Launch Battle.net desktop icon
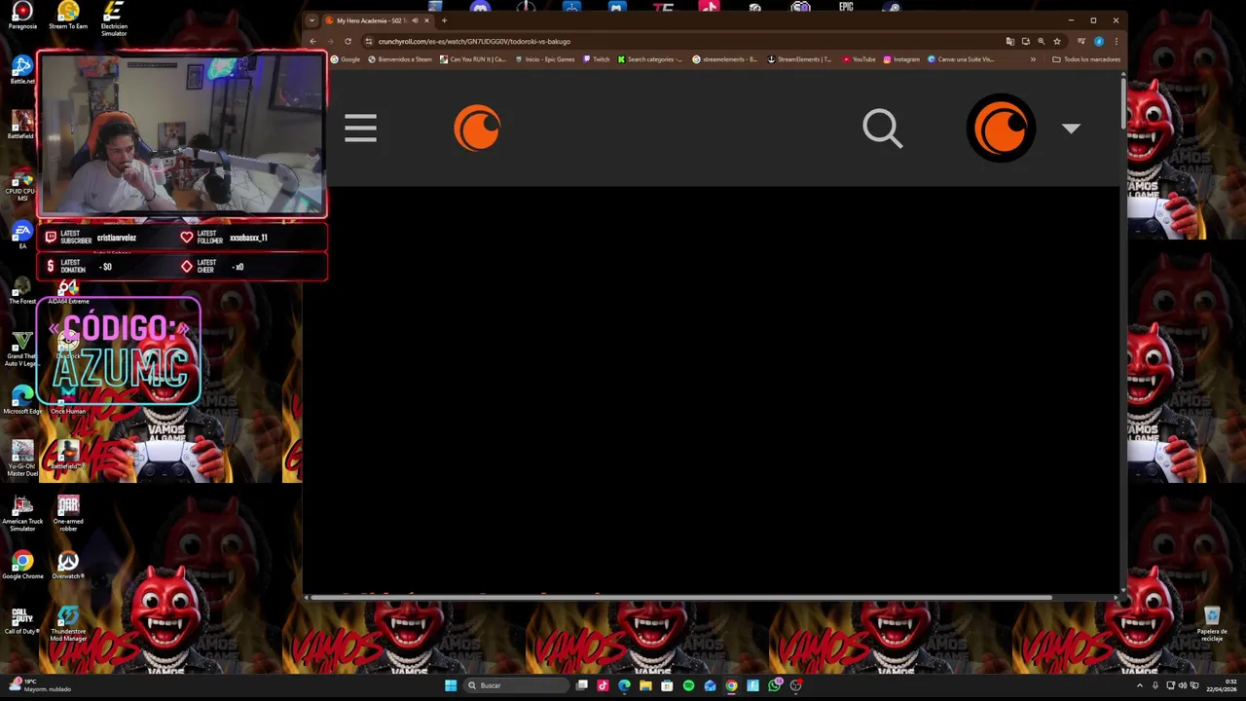Image resolution: width=1246 pixels, height=701 pixels. coord(22,70)
